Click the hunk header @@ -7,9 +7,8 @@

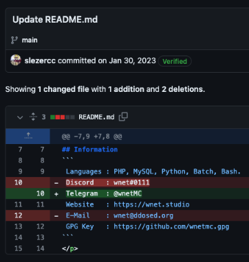tap(91, 136)
